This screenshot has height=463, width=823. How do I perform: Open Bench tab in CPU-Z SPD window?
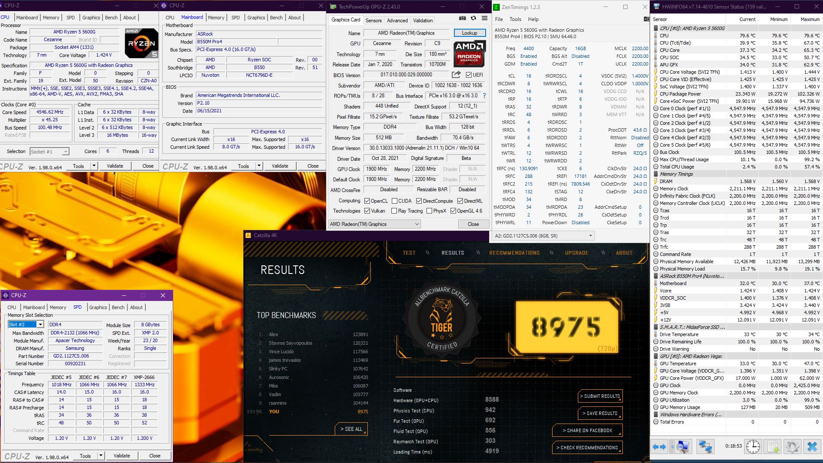click(118, 307)
